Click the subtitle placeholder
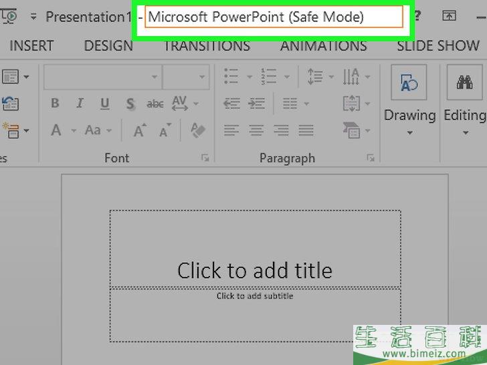The height and width of the screenshot is (365, 487). pos(255,315)
